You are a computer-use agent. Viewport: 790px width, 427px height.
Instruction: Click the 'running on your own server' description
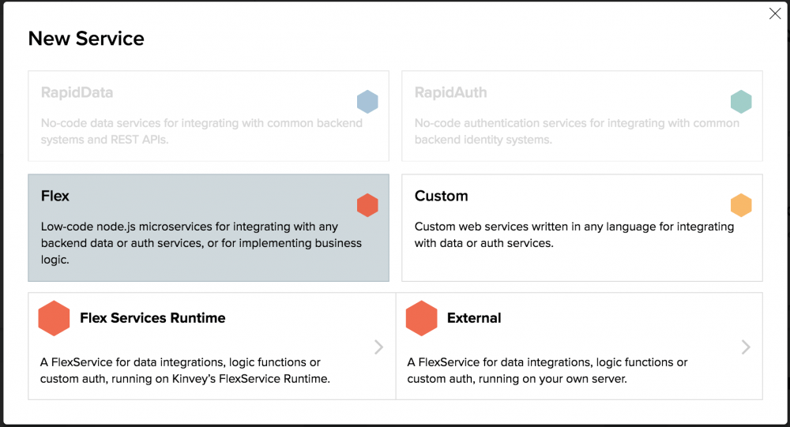(x=547, y=370)
